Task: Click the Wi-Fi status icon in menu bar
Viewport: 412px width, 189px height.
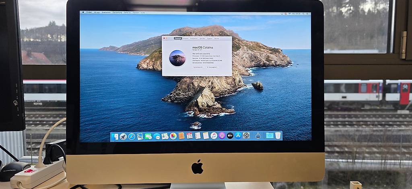Action: click(x=290, y=14)
